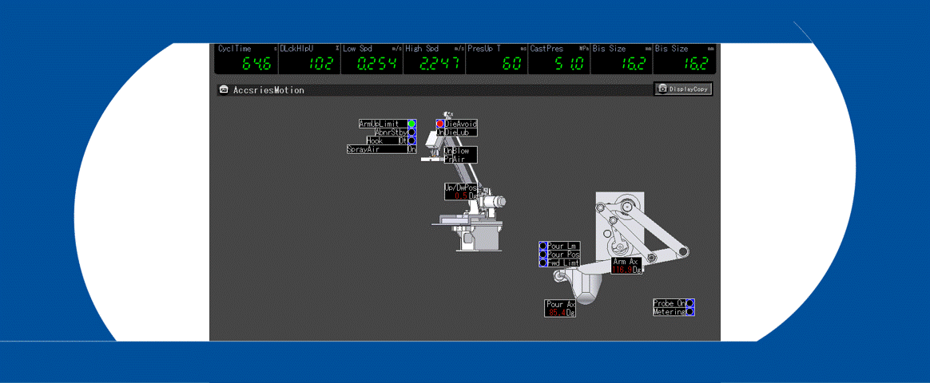
Task: Click the Pour Pos indicator lamp
Action: (x=542, y=254)
